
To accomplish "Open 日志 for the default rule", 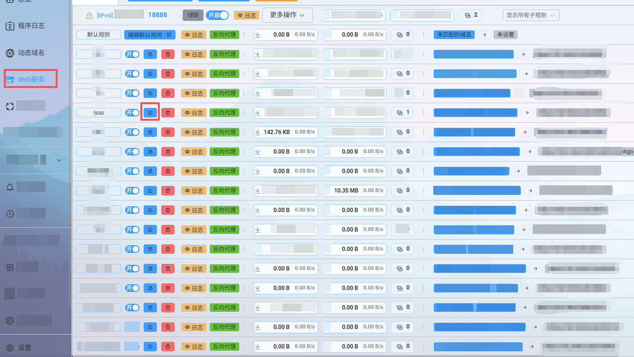I will [194, 34].
